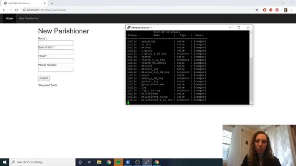Open the Pinterest extension icon

[x=277, y=10]
